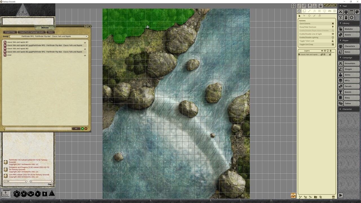Select the FX effects toolbar icon
The width and height of the screenshot is (361, 203).
tap(314, 11)
